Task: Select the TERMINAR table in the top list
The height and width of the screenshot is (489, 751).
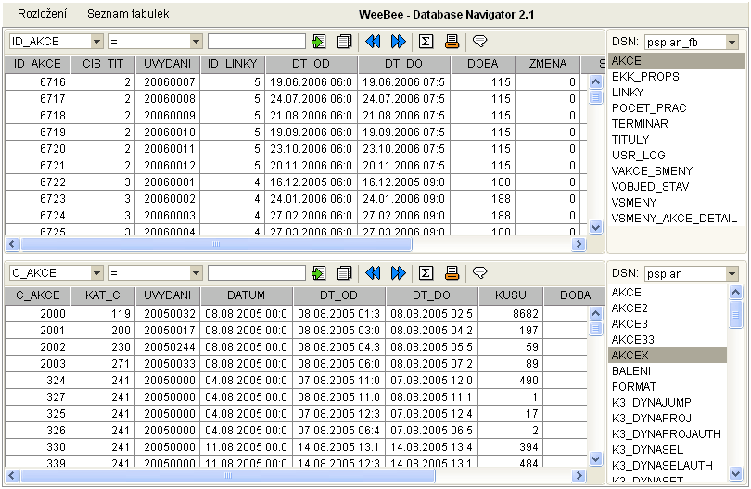Action: coord(640,124)
